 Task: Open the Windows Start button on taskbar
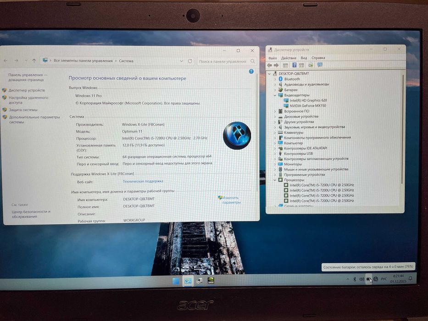[176, 281]
